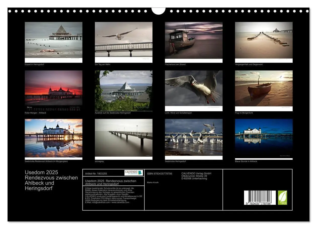Open the Fischerboot am Strand thumbnail
Screen dimensions: 317x229
(194, 40)
